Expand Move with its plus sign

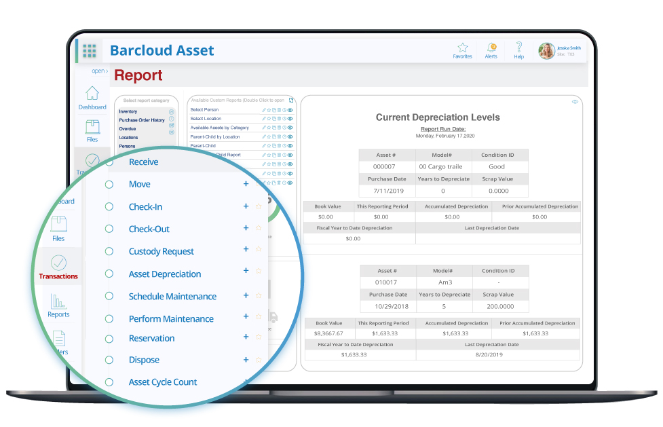click(246, 184)
